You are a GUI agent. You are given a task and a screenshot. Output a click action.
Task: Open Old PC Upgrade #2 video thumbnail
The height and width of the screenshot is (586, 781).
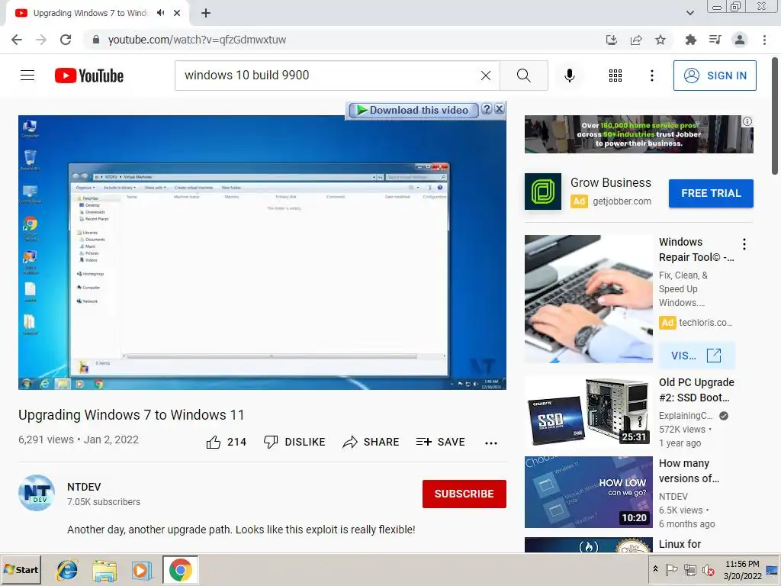(588, 411)
